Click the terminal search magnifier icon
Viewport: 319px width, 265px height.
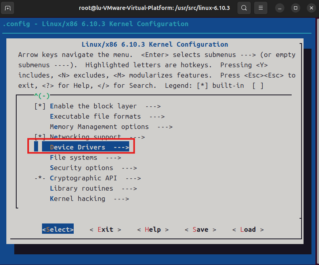244,8
